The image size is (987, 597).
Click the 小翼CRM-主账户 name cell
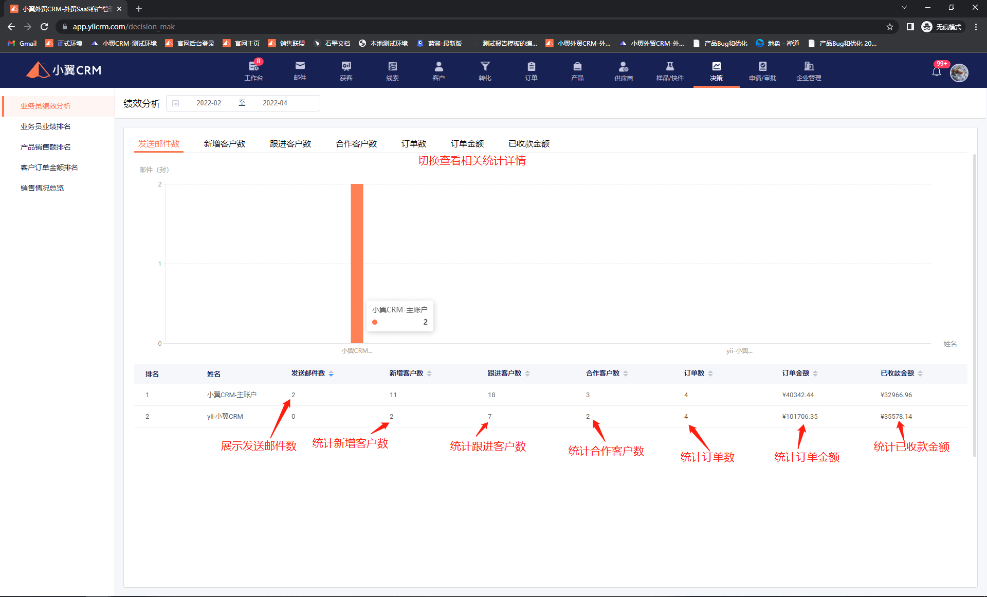232,395
